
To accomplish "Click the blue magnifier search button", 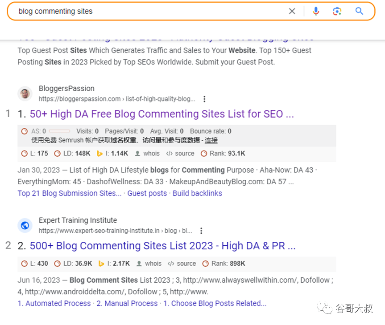I will [x=359, y=11].
